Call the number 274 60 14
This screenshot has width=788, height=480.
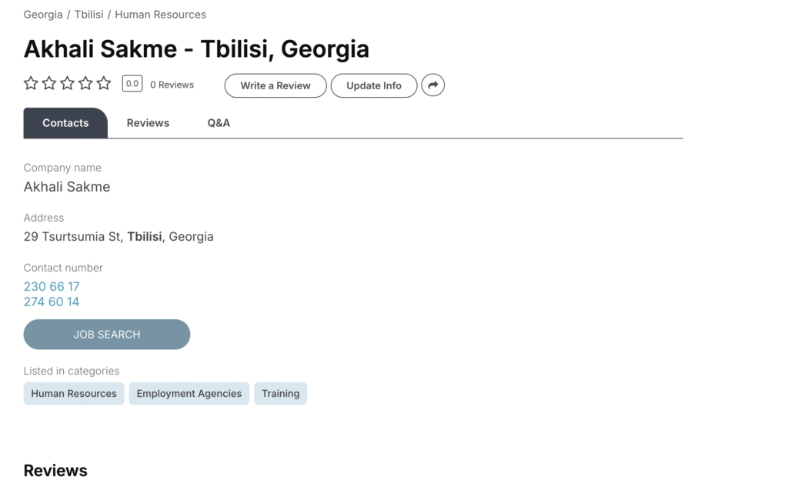(52, 302)
